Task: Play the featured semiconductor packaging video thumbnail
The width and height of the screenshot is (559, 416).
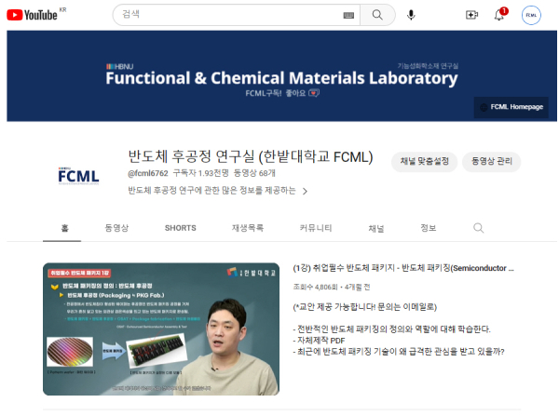Action: click(161, 329)
